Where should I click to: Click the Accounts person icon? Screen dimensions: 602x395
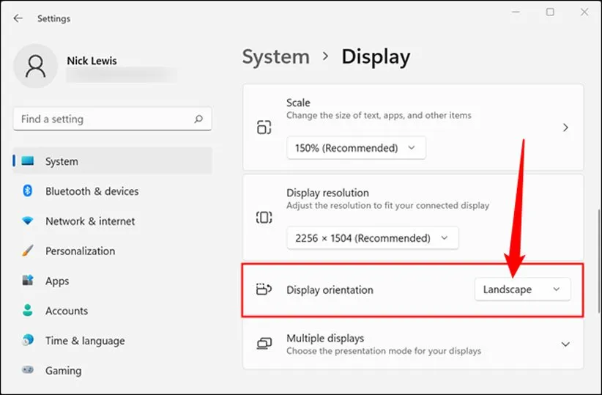(28, 311)
